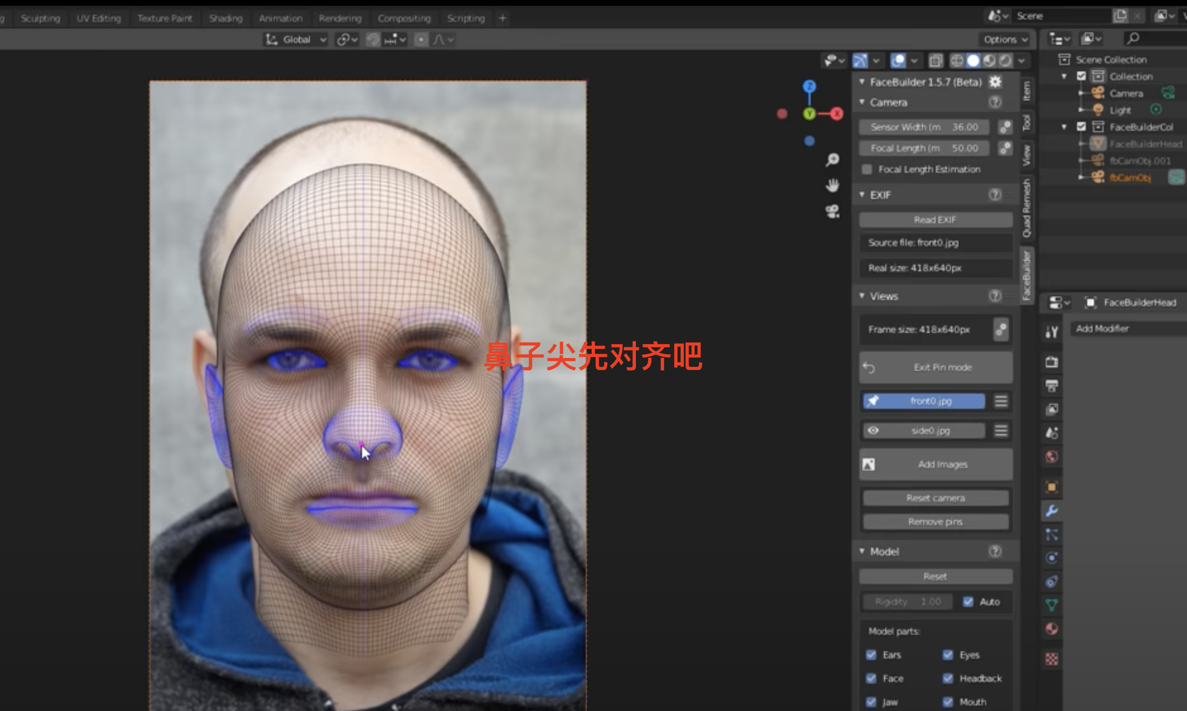Open Quad Remesh sidebar tab
The width and height of the screenshot is (1187, 711).
coord(1026,208)
